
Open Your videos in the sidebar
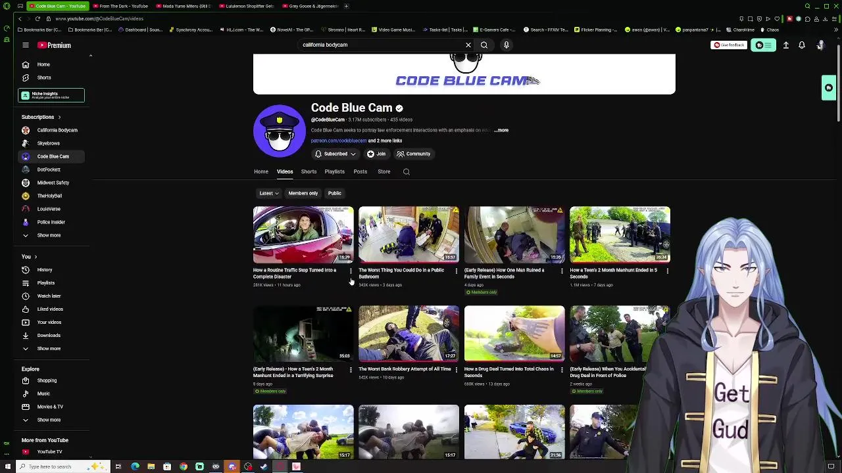point(51,323)
